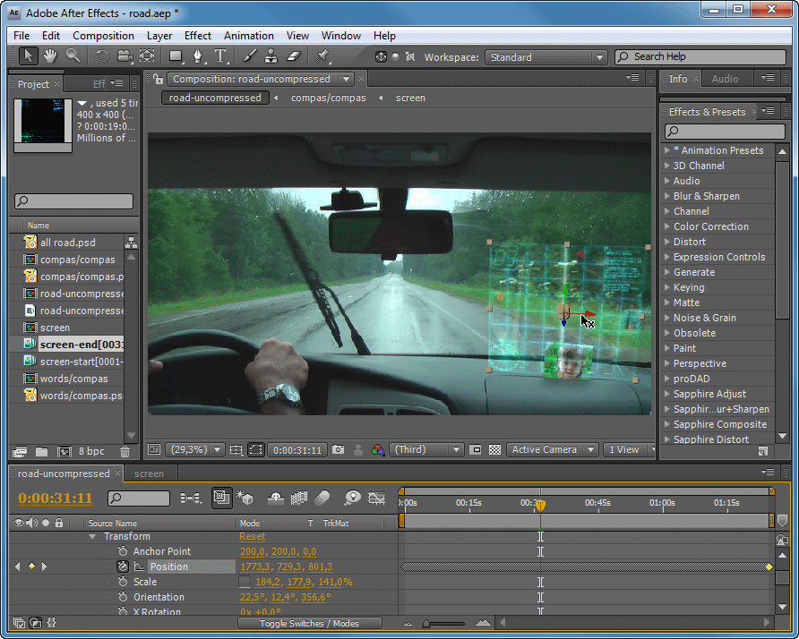799x639 pixels.
Task: Click the Transform Reset link
Action: 253,536
